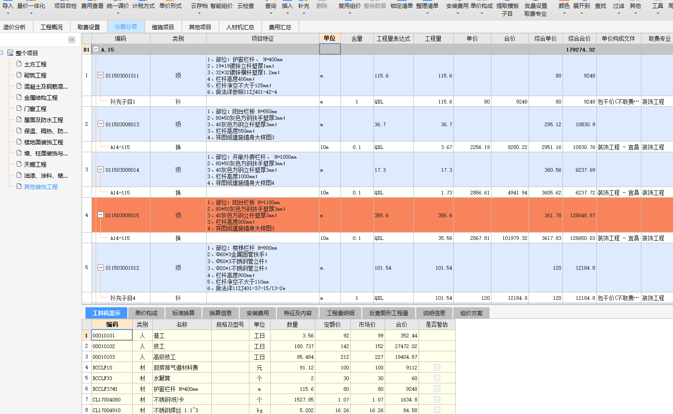Click the 计税方式 toolbar button

coord(144,6)
